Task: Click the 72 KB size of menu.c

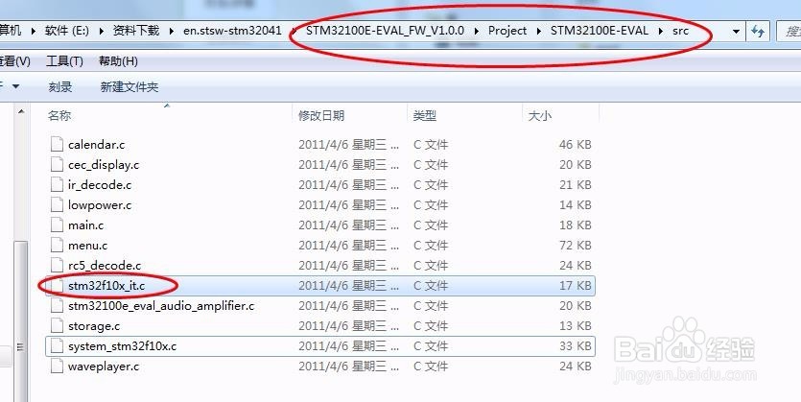Action: [x=576, y=246]
